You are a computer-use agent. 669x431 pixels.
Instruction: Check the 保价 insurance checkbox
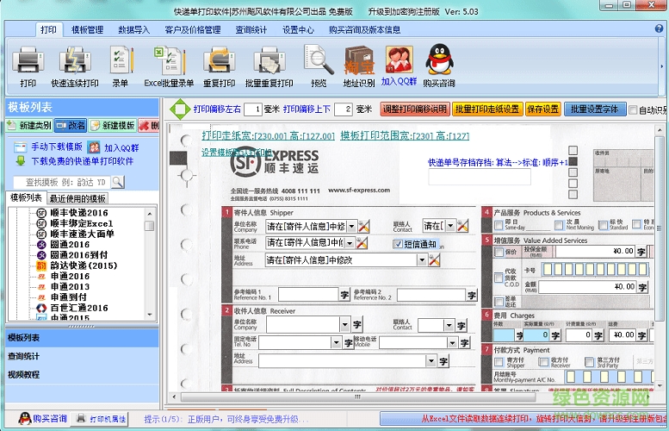pos(499,252)
